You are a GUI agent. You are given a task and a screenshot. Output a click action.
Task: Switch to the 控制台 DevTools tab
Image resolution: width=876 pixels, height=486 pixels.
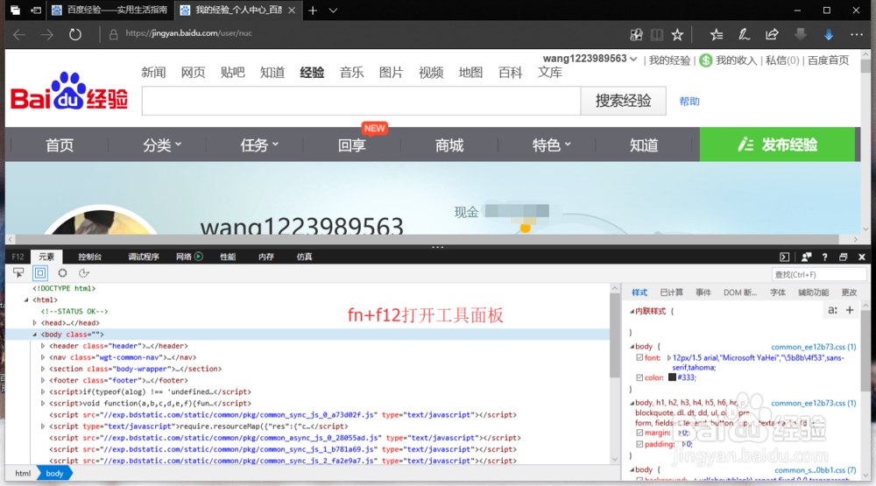pyautogui.click(x=90, y=257)
